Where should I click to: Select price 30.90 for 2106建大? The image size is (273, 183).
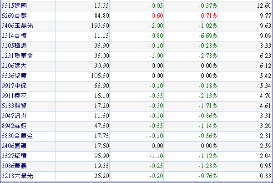tap(101, 66)
